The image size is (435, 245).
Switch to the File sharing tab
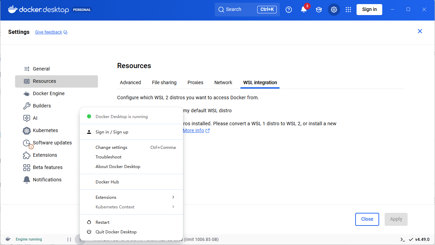point(164,82)
